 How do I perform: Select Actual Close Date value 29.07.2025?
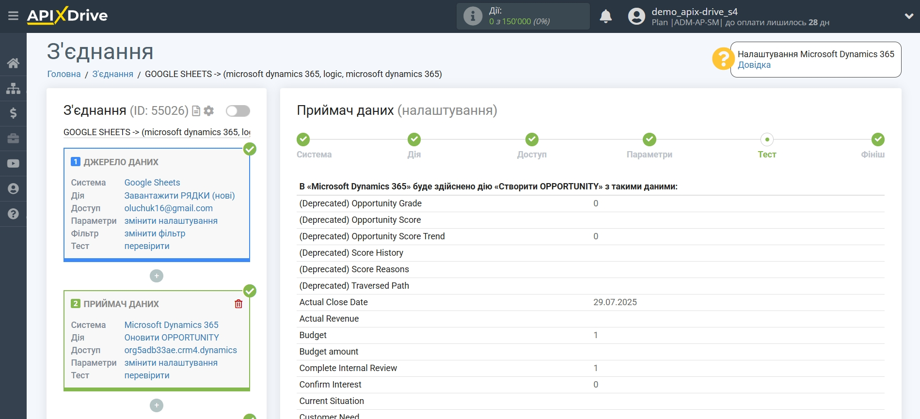[x=615, y=302]
